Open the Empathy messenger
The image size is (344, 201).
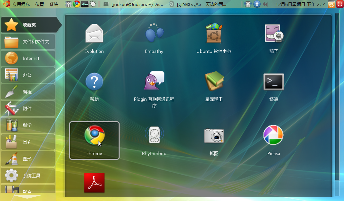(154, 39)
